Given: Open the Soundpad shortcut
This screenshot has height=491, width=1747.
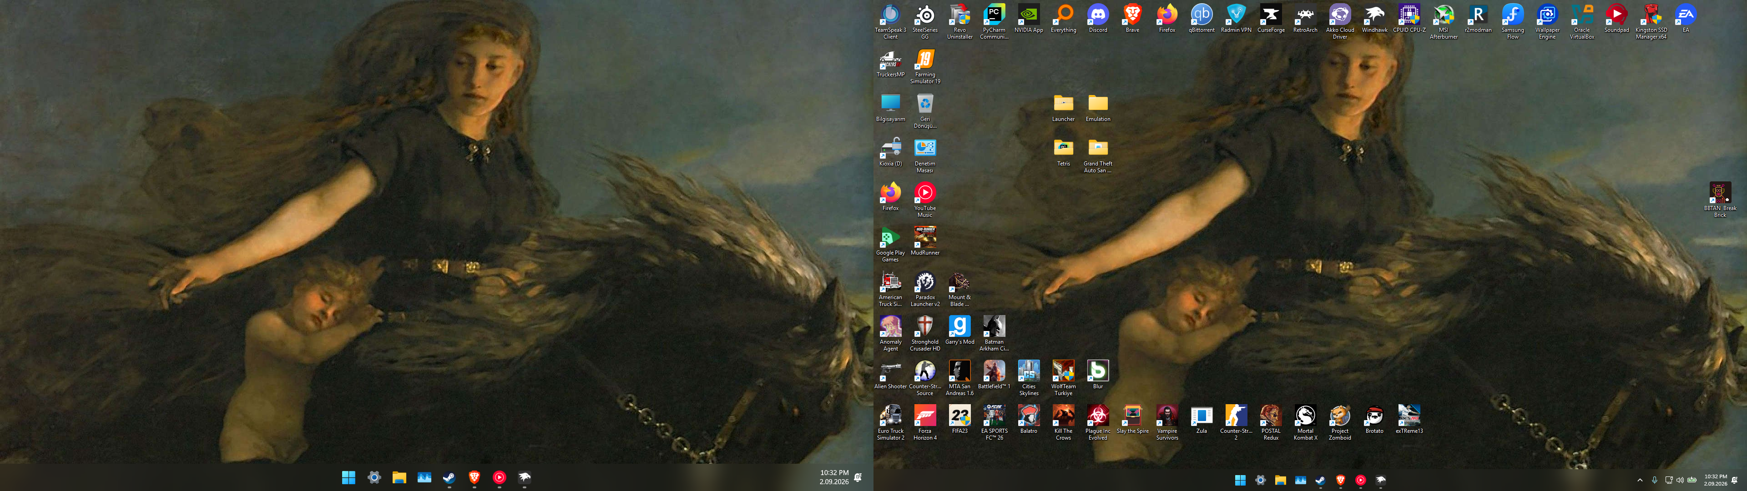Looking at the screenshot, I should (1617, 18).
